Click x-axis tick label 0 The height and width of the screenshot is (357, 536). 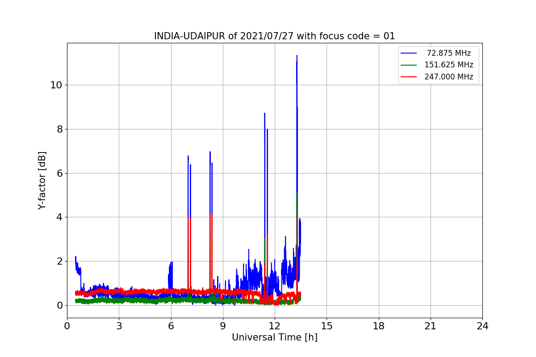pyautogui.click(x=67, y=326)
